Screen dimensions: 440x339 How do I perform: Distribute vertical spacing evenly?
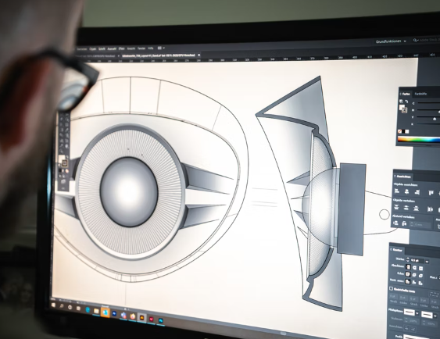click(395, 223)
